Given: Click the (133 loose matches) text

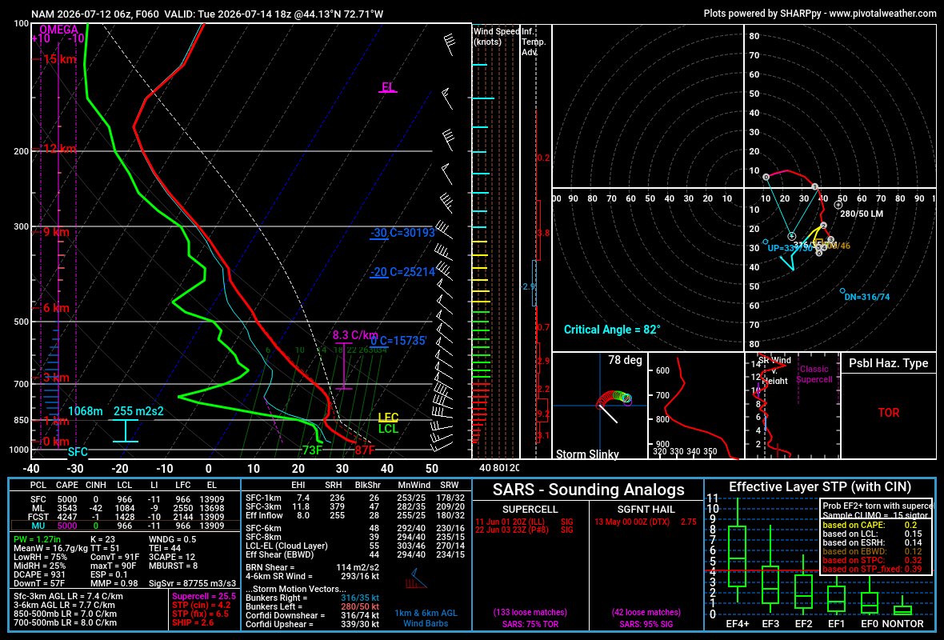Looking at the screenshot, I should pos(530,612).
